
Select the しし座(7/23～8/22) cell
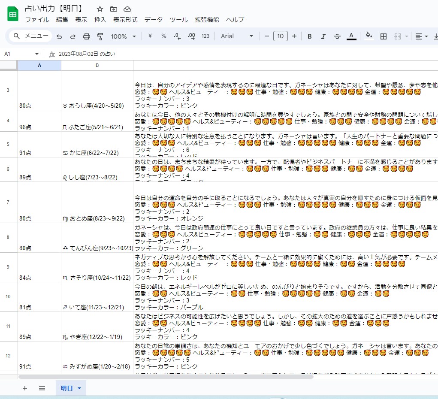[97, 169]
